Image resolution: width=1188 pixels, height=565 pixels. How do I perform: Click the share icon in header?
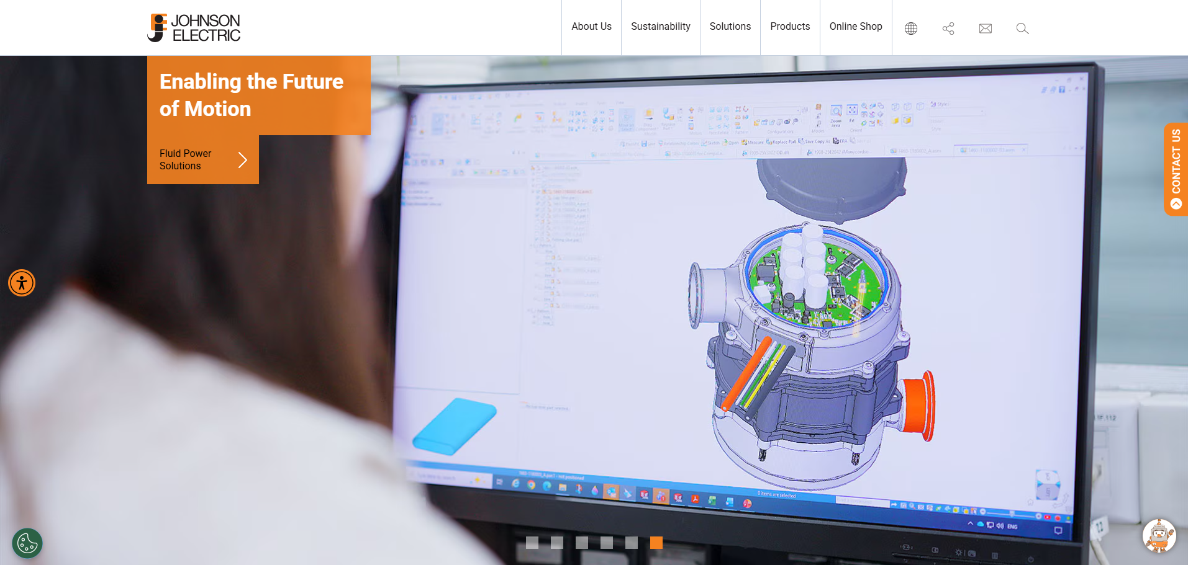948,29
